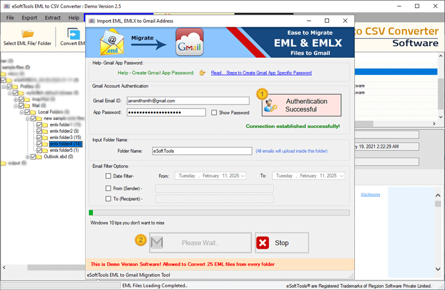
Task: Click the folder icon of emlx folder3
Action: point(45,137)
